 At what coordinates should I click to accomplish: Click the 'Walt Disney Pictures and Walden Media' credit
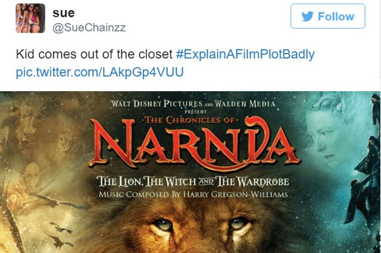pyautogui.click(x=193, y=104)
